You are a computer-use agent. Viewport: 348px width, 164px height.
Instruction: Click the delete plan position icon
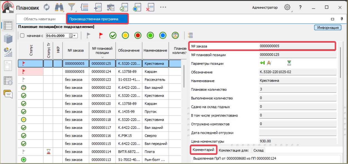[x=150, y=8]
